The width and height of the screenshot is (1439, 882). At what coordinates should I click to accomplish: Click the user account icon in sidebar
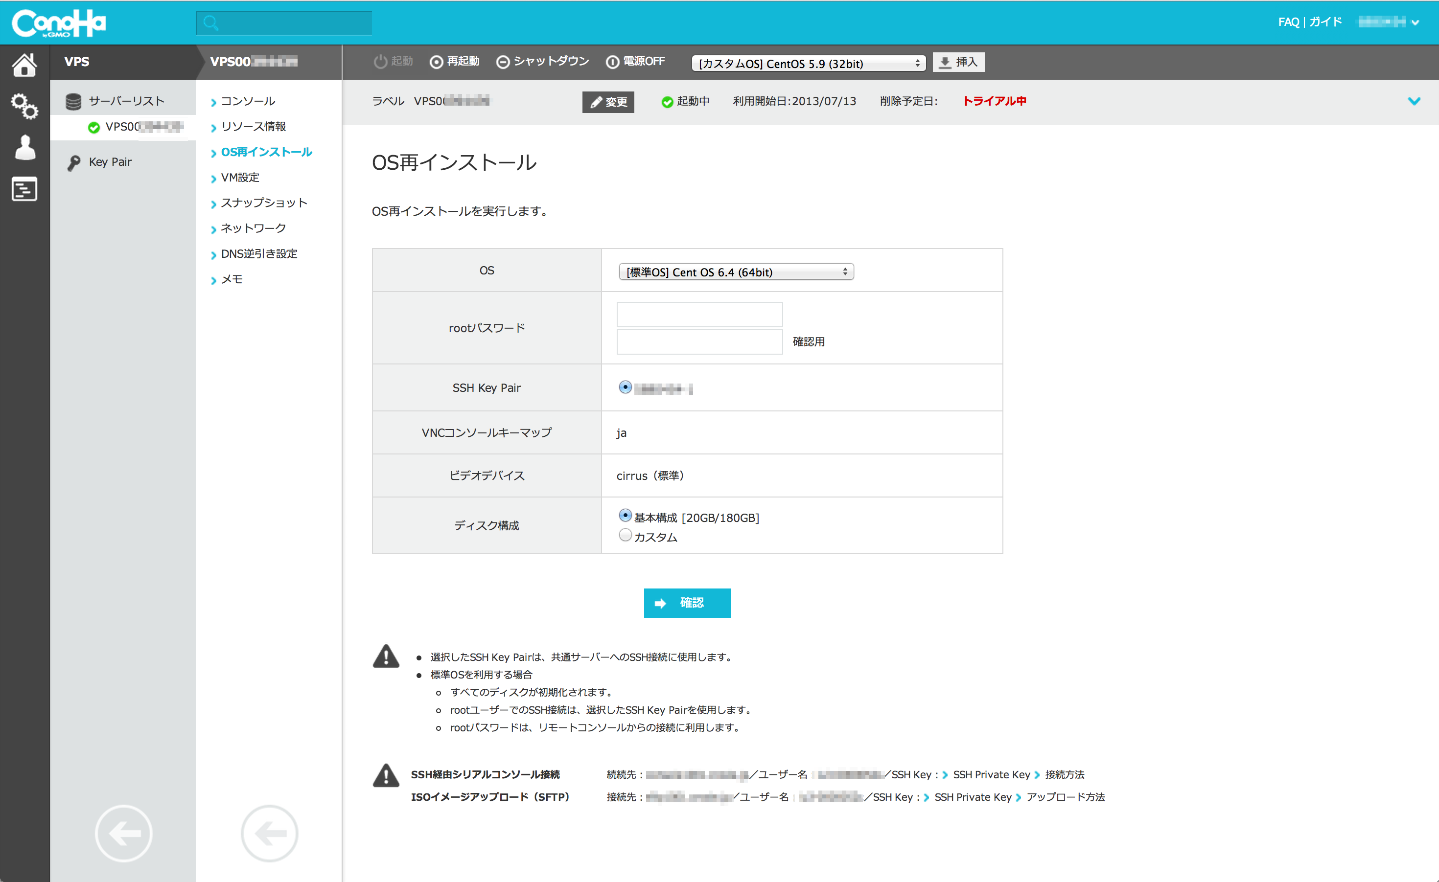tap(24, 147)
